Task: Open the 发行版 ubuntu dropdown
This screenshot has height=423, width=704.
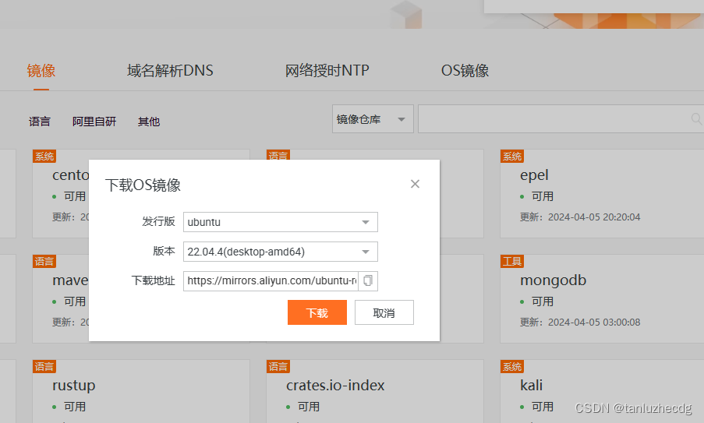Action: [x=280, y=222]
